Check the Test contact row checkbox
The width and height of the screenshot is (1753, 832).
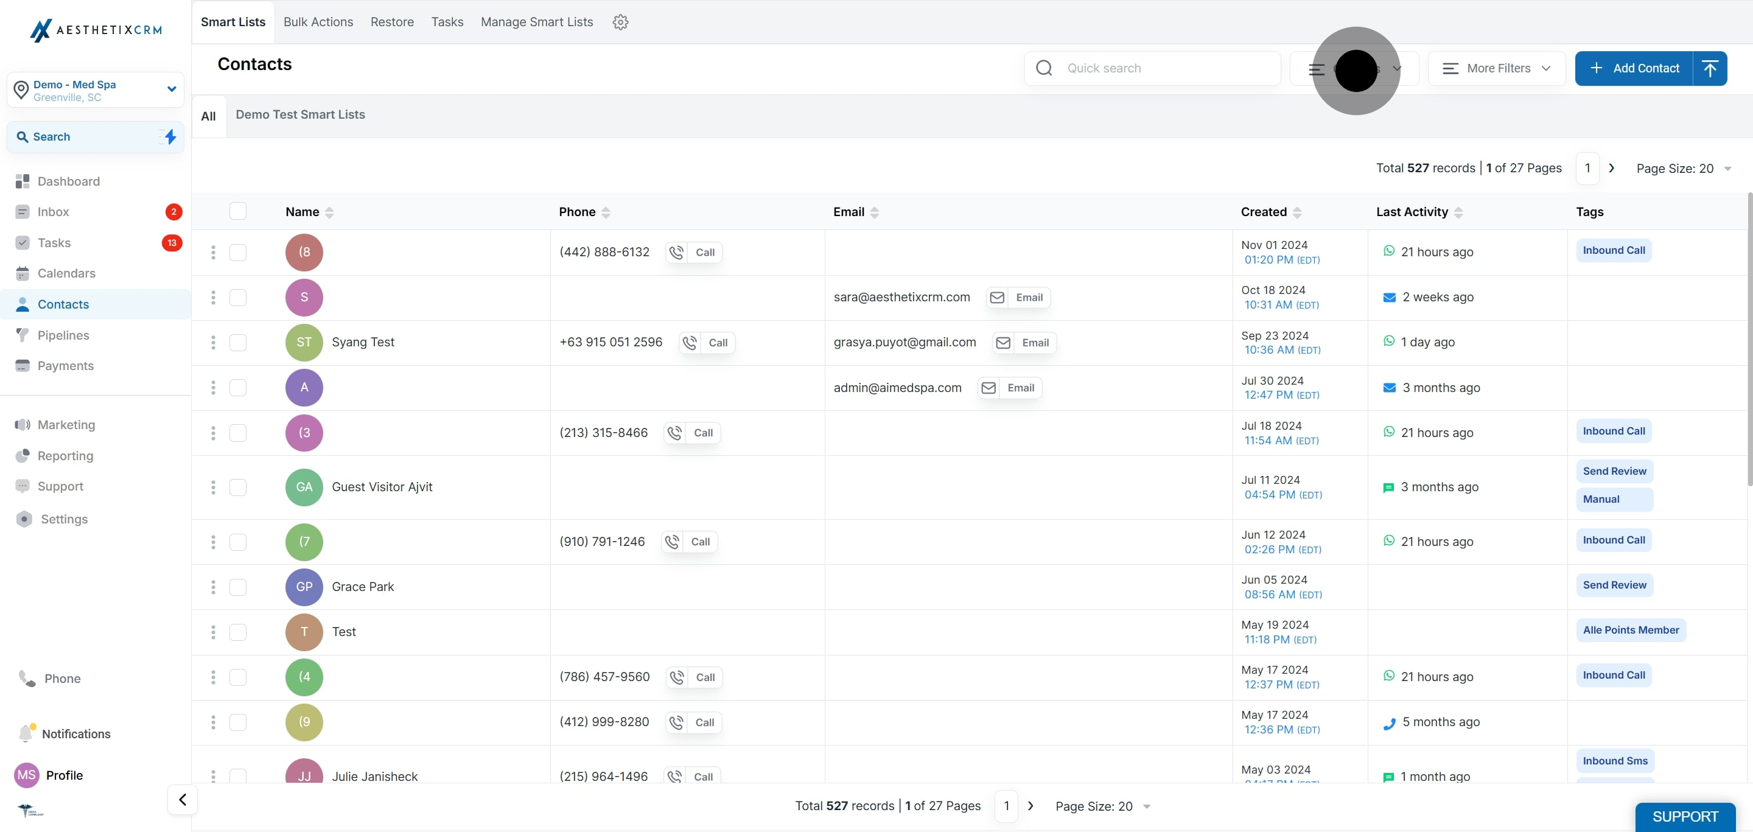pos(237,632)
